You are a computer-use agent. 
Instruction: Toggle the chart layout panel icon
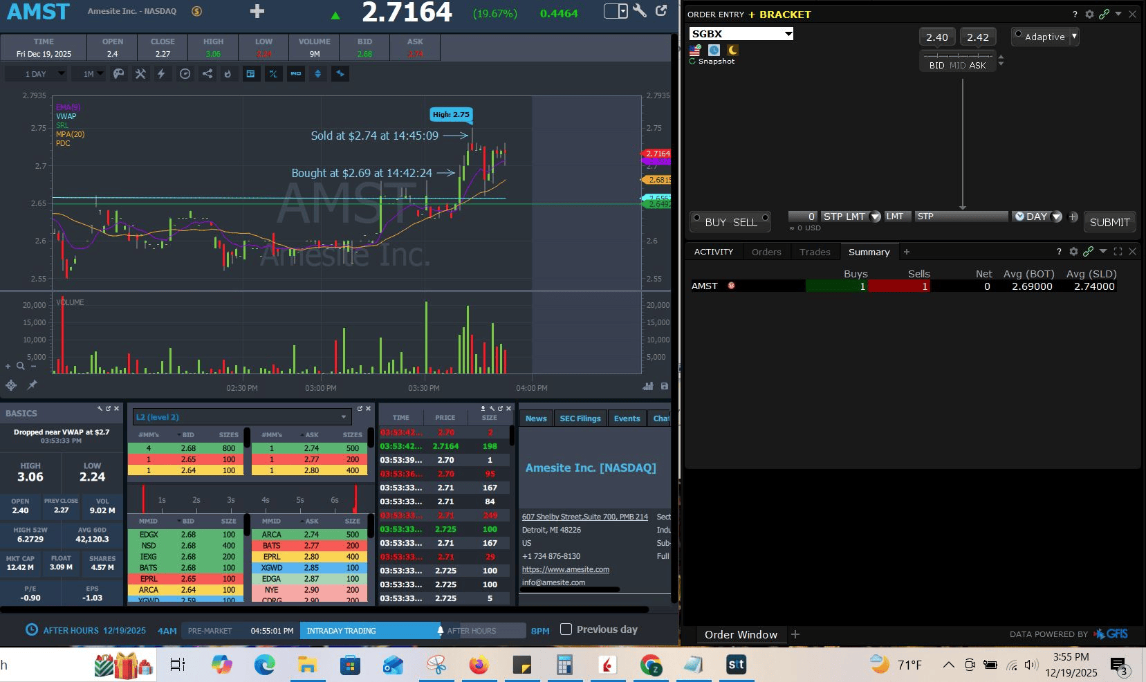250,73
